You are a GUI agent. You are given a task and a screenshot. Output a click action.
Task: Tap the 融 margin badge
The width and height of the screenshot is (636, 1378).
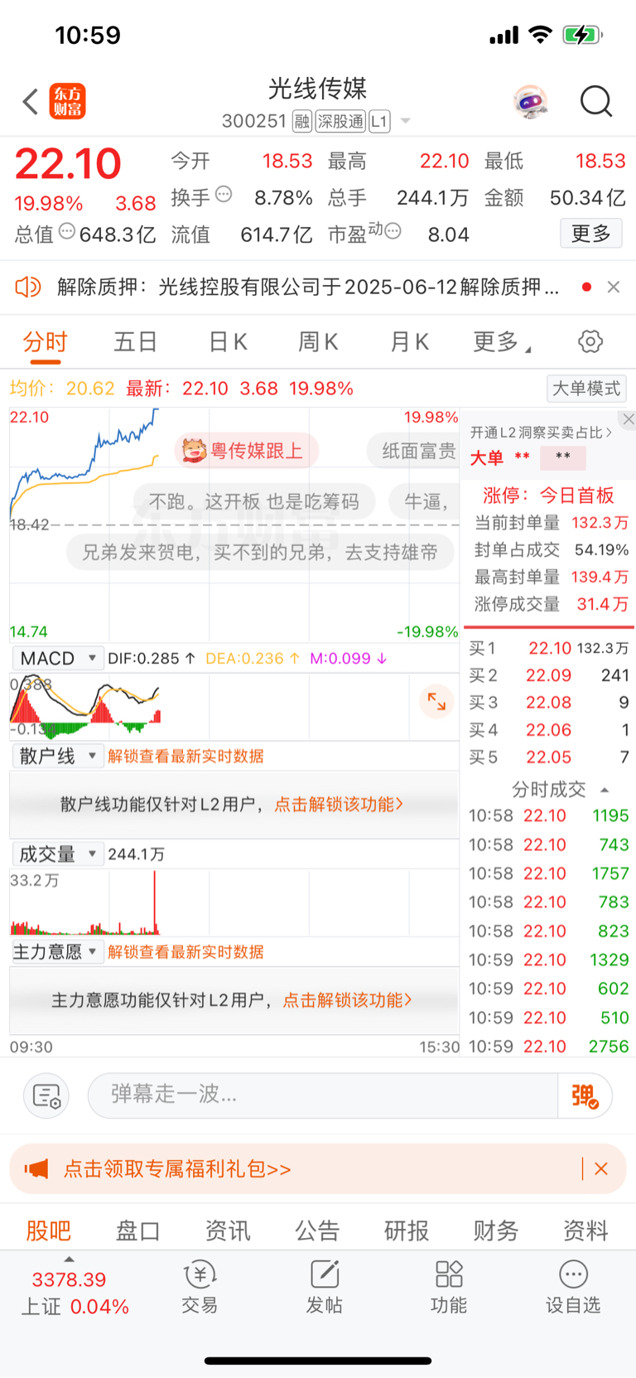point(302,122)
